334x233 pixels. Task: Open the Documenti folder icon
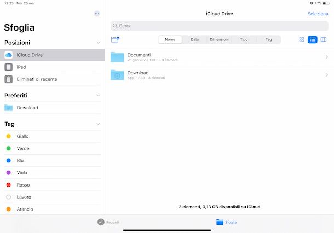tap(117, 57)
